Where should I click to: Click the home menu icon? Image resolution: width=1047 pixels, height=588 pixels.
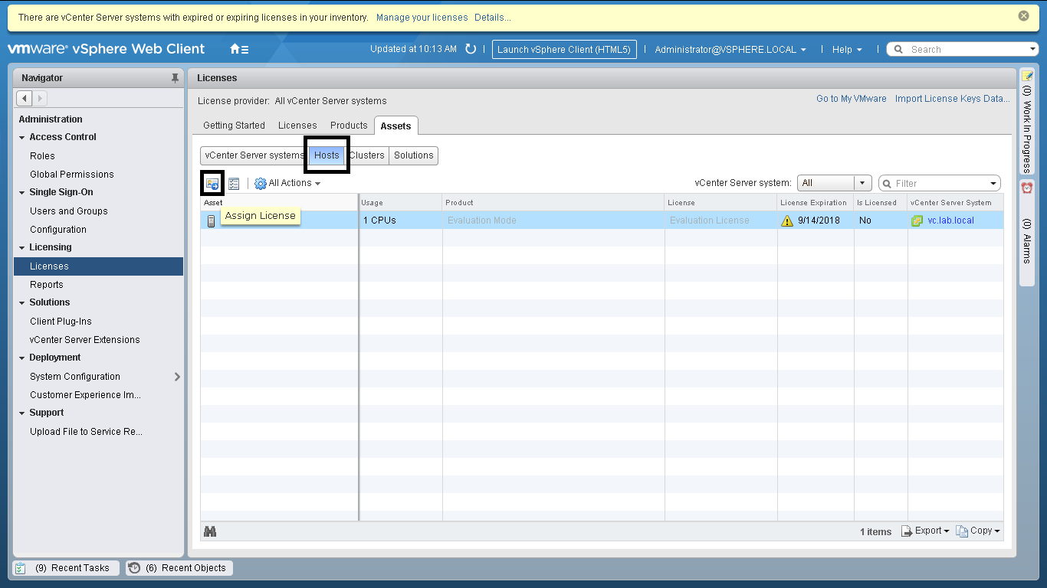[239, 49]
